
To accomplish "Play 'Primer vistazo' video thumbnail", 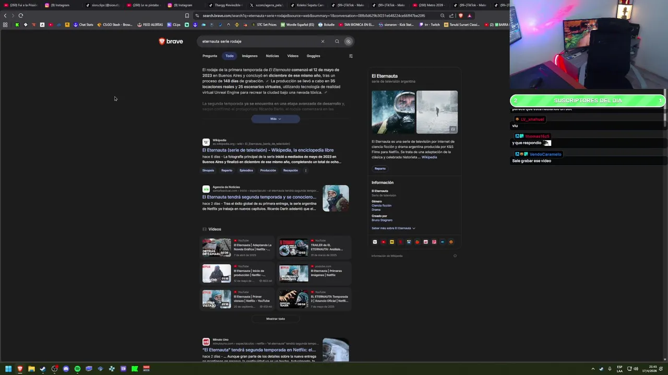I will pyautogui.click(x=217, y=299).
